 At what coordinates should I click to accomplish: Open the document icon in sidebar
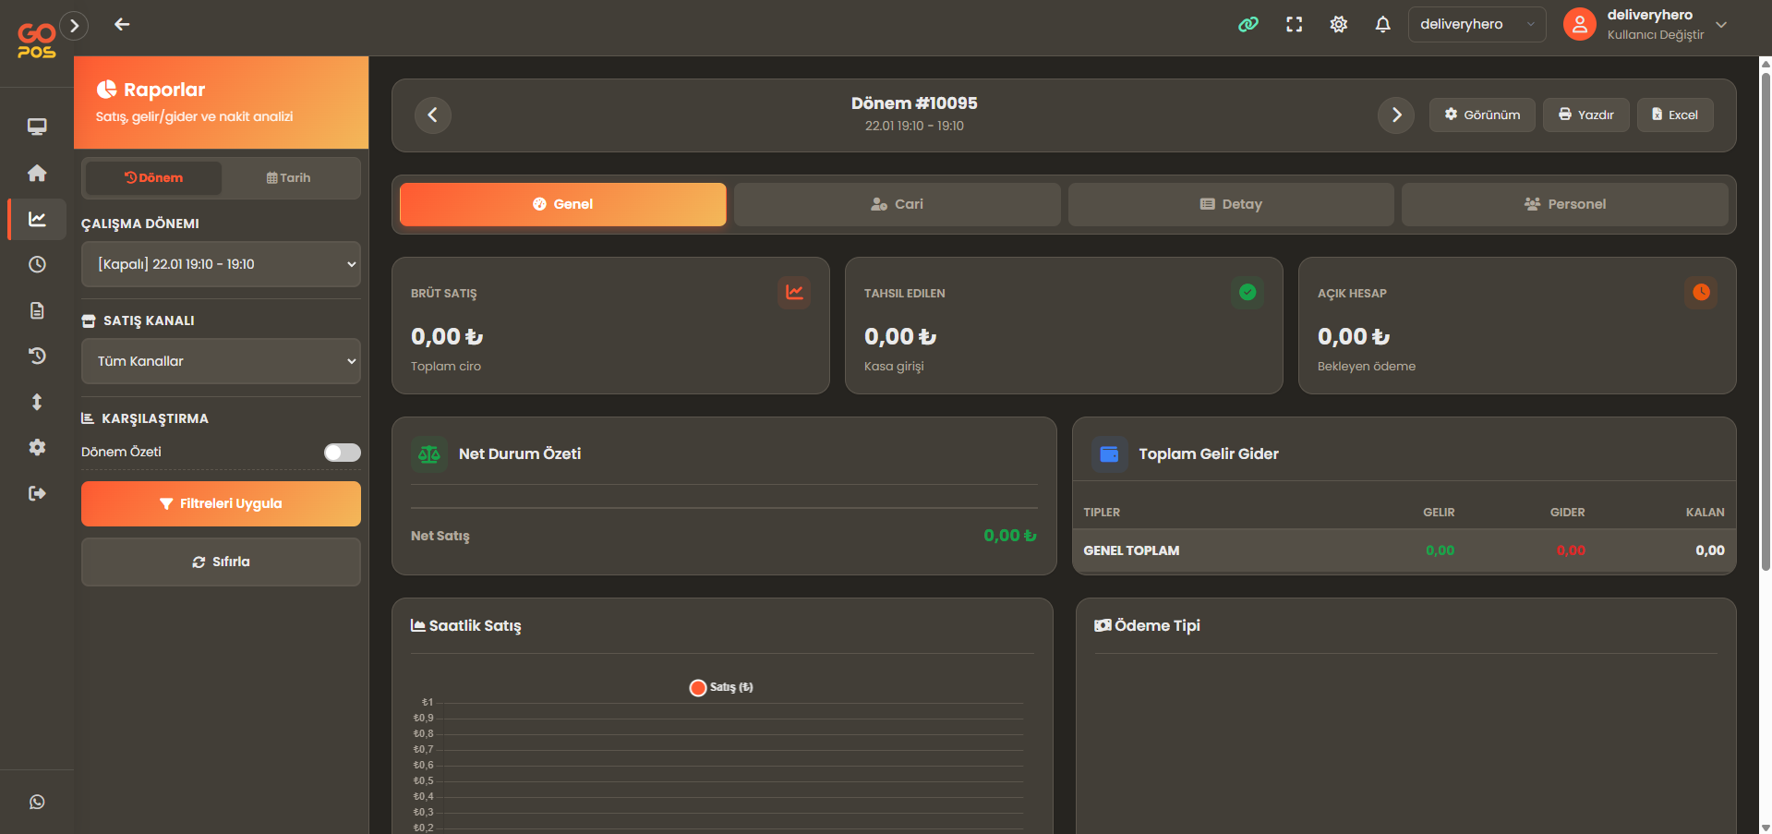[x=37, y=310]
